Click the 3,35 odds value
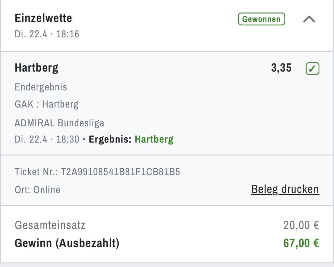This screenshot has width=334, height=267. point(281,68)
